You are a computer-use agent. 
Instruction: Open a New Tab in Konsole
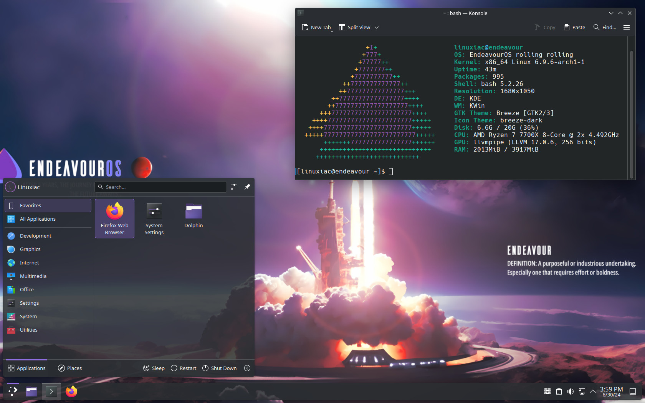coord(316,27)
